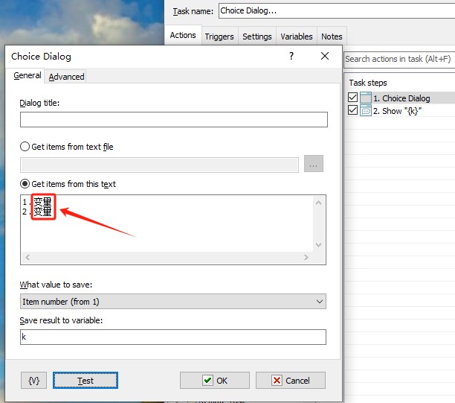The height and width of the screenshot is (403, 455).
Task: Click the {V} insert variable button
Action: 34,381
